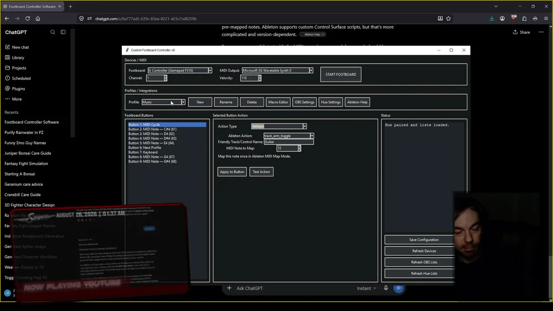This screenshot has width=553, height=311.
Task: Close the Footboard Controller Software browser tab
Action: (60, 6)
